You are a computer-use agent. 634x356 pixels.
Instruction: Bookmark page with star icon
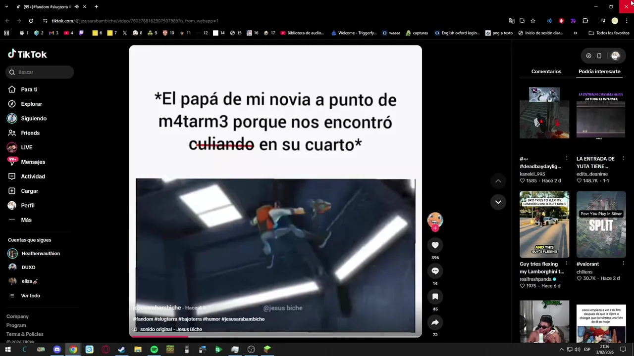(x=533, y=21)
